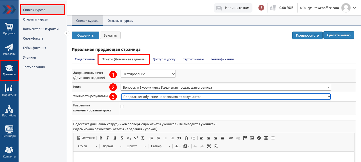Expand the Учитывать результаты dropdown
Image resolution: width=361 pixels, height=162 pixels.
click(x=226, y=97)
